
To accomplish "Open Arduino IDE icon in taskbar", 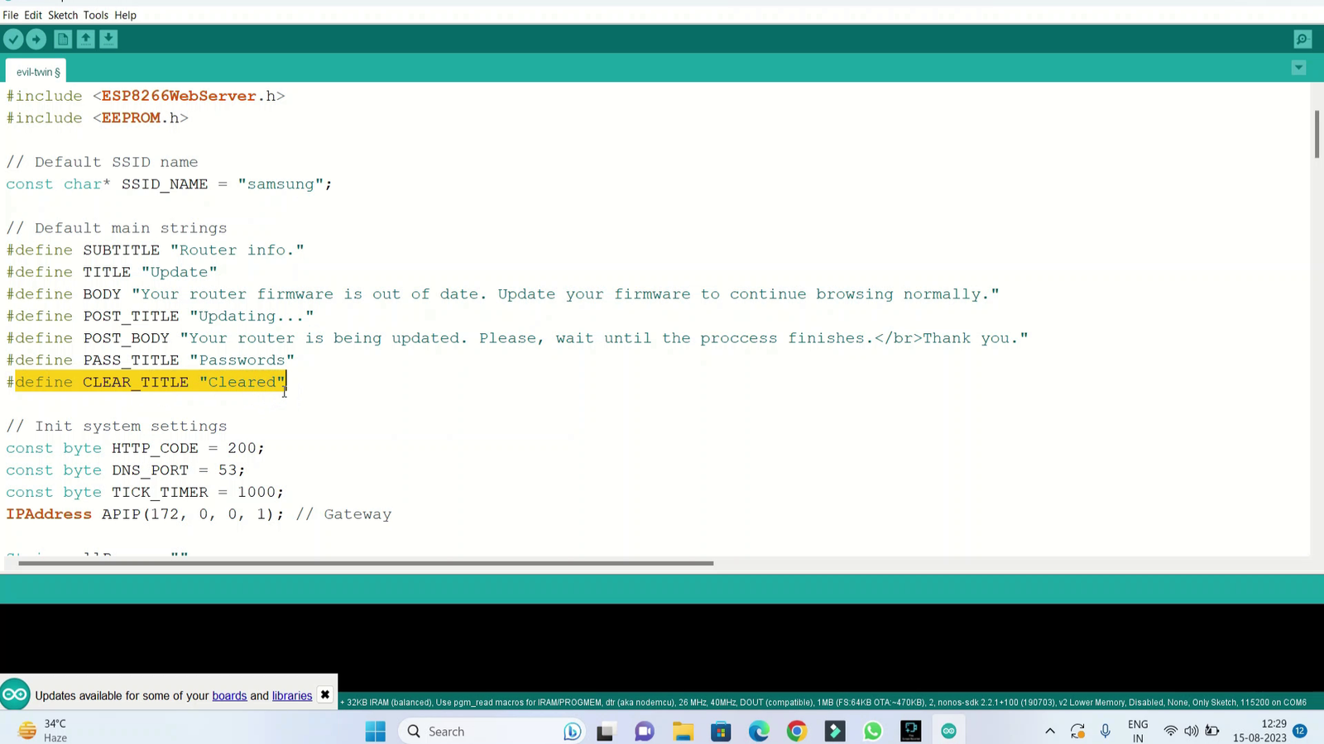I will (x=948, y=731).
